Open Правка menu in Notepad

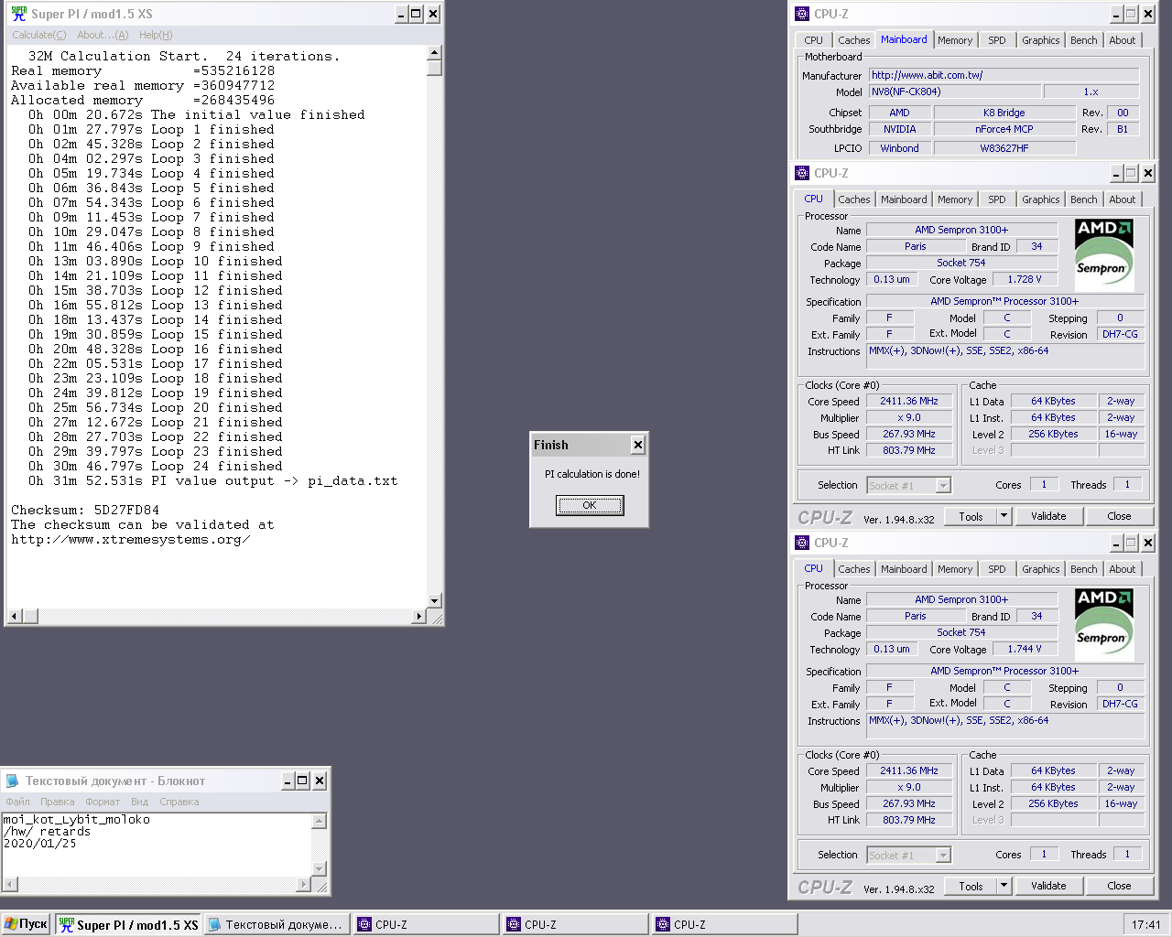[x=57, y=802]
